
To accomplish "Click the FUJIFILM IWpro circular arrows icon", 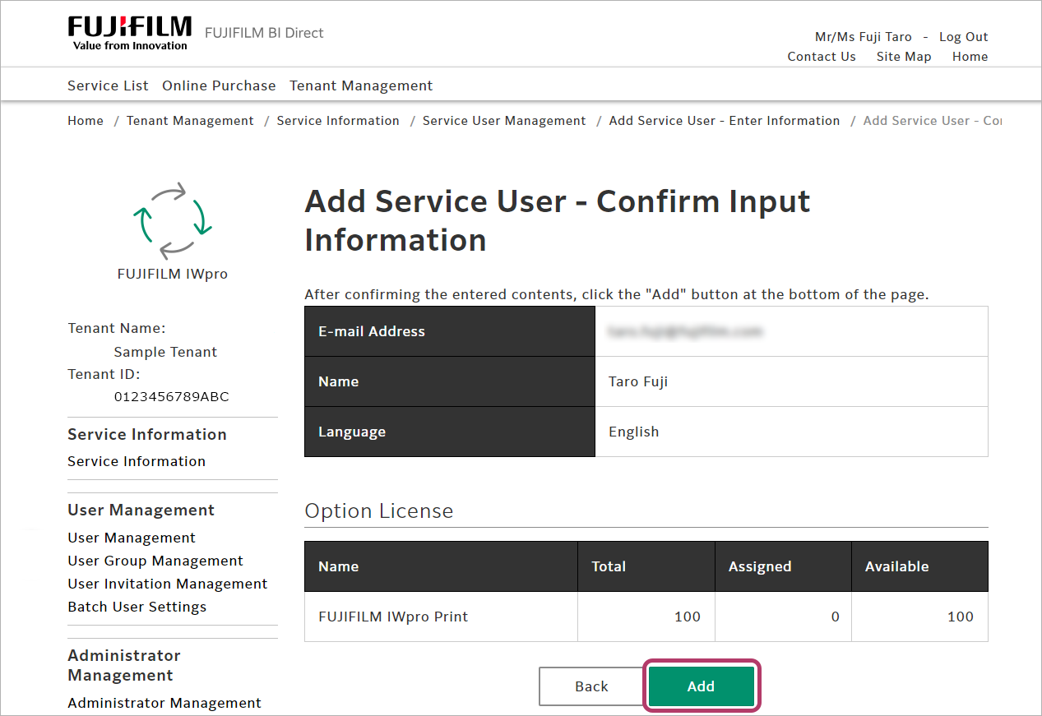I will tap(173, 221).
